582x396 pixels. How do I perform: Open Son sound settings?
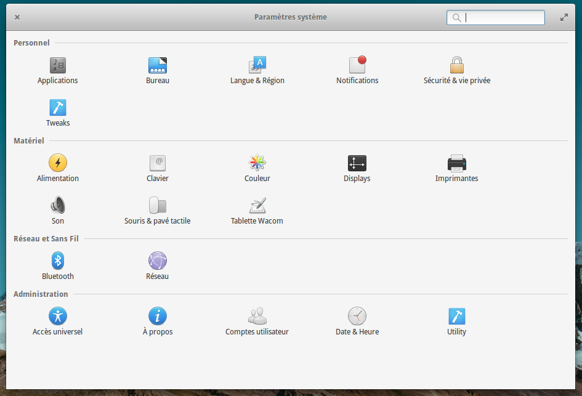[58, 206]
